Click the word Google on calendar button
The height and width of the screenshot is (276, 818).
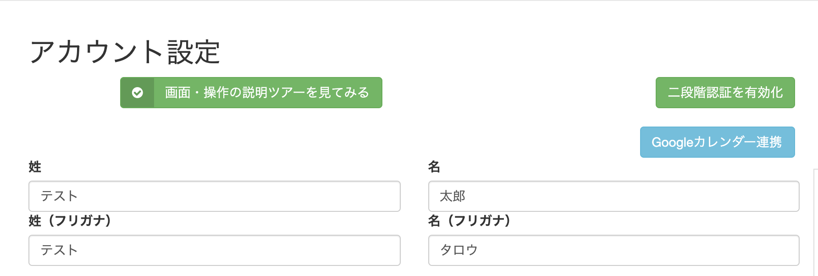(672, 143)
